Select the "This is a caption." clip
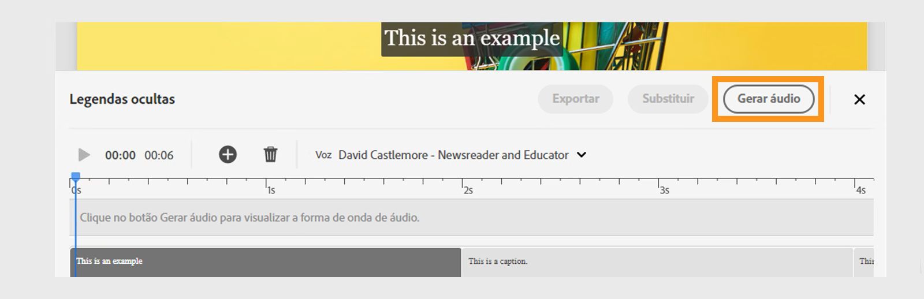The height and width of the screenshot is (299, 924). click(657, 261)
